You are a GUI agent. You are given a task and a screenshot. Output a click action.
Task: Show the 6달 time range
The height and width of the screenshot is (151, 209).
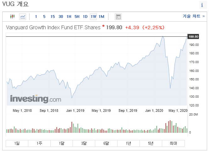[106, 143]
